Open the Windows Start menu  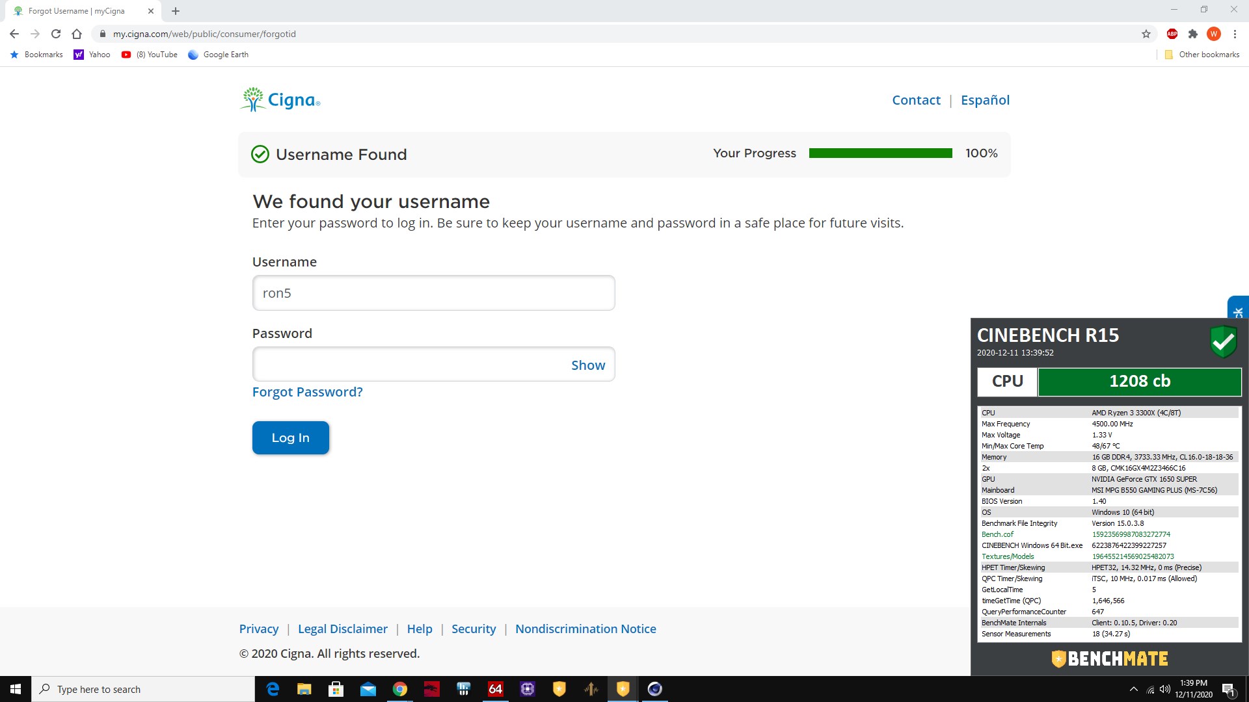16,689
